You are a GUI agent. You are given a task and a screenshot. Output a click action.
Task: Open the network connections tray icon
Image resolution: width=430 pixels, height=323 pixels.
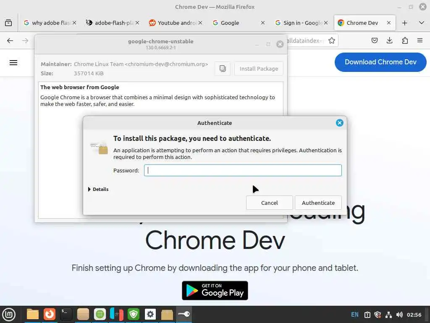click(388, 315)
